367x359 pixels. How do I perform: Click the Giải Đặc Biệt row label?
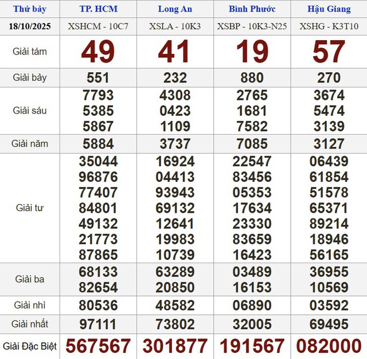(30, 346)
